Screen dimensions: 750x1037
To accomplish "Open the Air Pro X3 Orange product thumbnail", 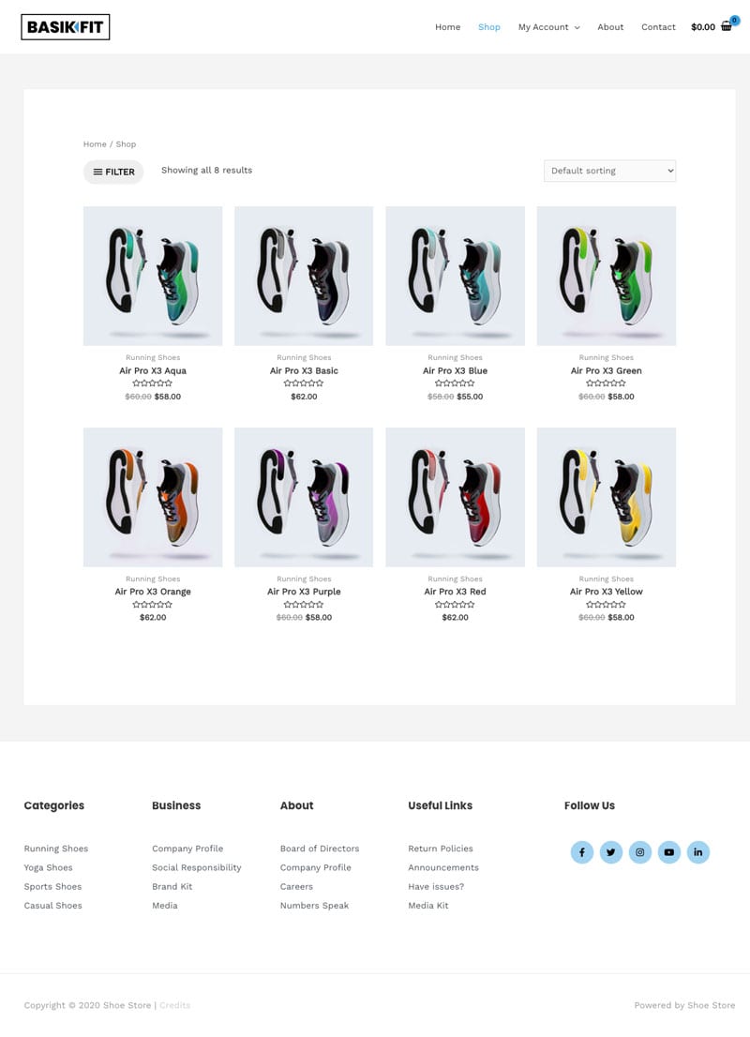I will click(x=153, y=497).
